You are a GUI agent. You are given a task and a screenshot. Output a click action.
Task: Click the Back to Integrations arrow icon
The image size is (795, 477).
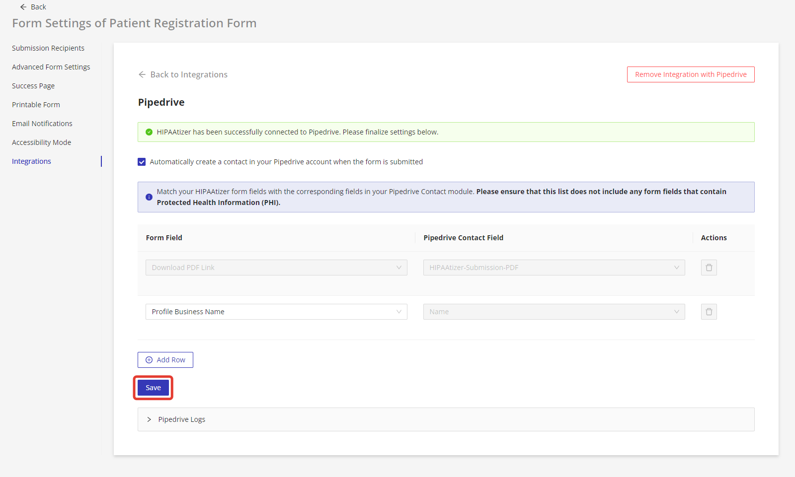tap(142, 74)
